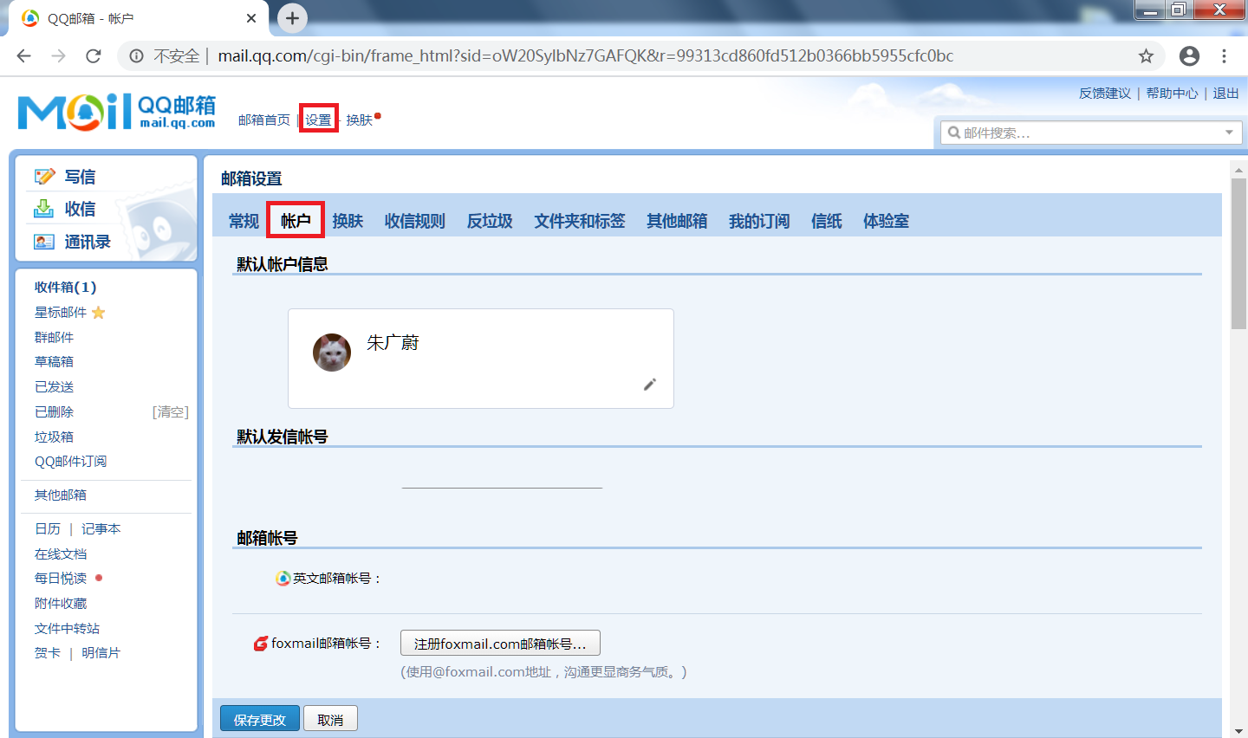Bookmark this page with star icon
The width and height of the screenshot is (1248, 738).
tap(1146, 56)
